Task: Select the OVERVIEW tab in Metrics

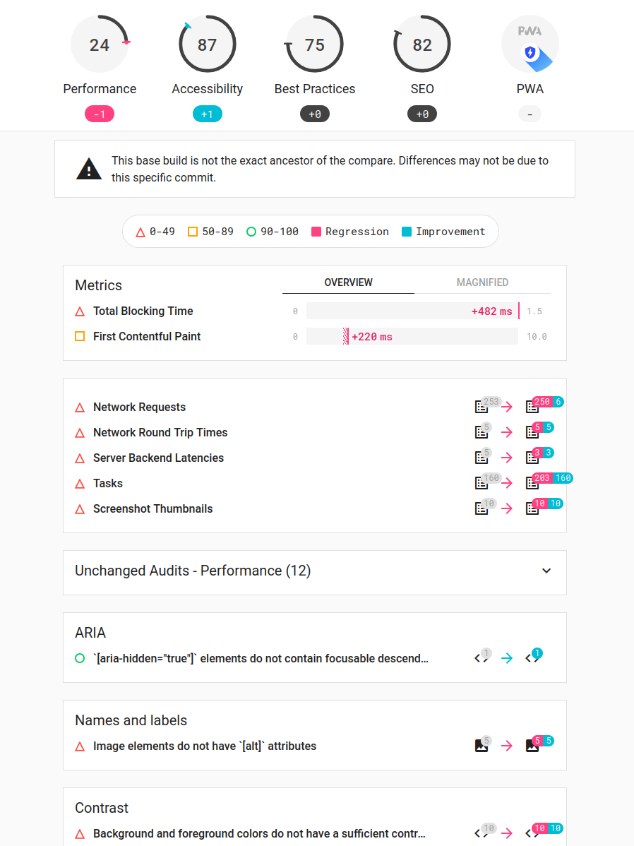Action: click(349, 282)
